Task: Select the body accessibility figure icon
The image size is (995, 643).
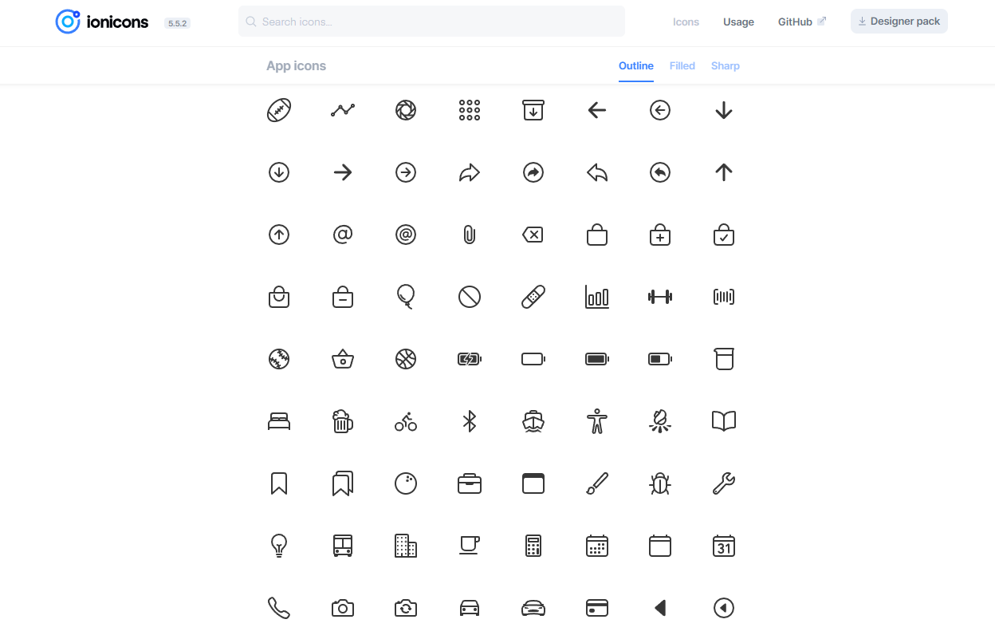Action: 596,421
